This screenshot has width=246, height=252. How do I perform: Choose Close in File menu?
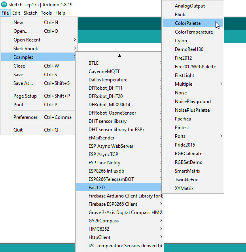[39, 66]
